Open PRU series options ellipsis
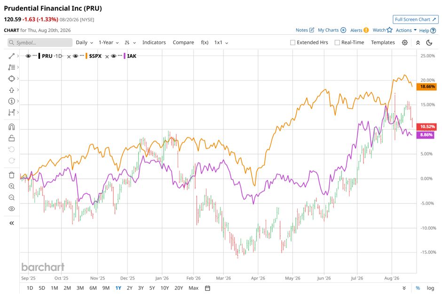Viewport: 442px width, 295px height. point(35,56)
